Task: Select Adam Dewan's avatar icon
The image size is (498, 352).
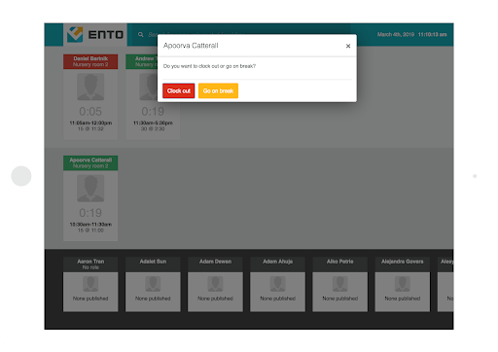Action: click(x=215, y=284)
